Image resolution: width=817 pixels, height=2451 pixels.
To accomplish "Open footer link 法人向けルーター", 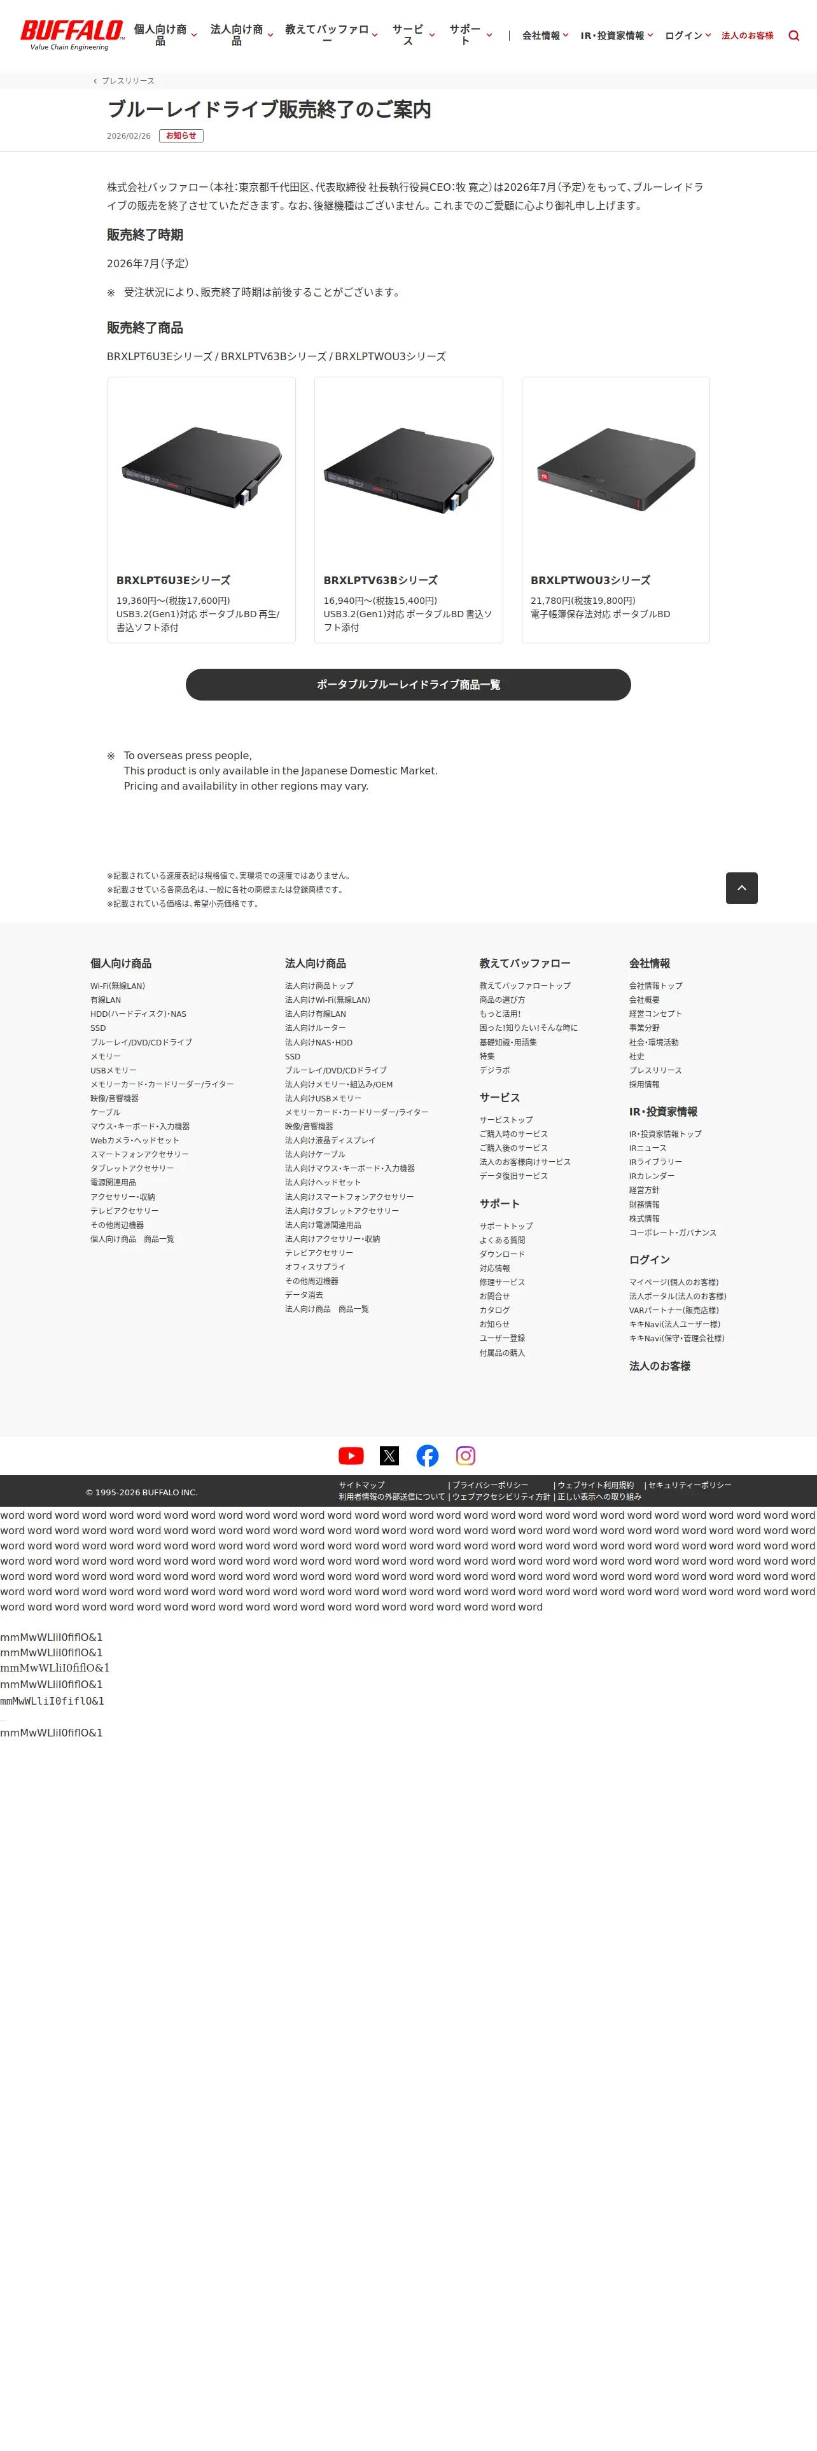I will 315,1028.
